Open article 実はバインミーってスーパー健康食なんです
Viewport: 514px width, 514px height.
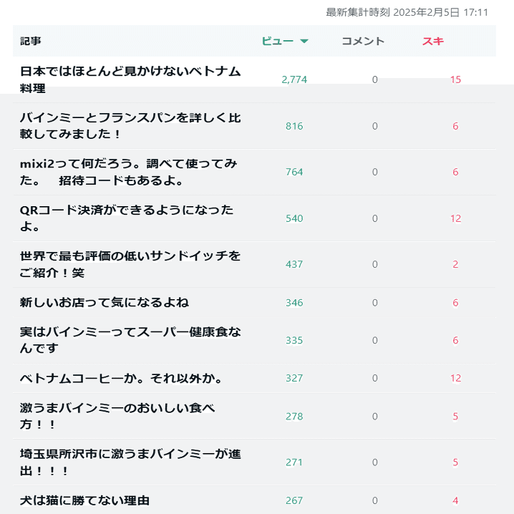pos(130,340)
